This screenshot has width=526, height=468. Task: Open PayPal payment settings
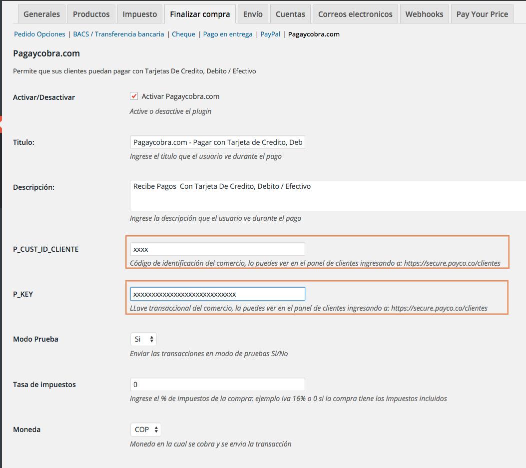(x=270, y=34)
